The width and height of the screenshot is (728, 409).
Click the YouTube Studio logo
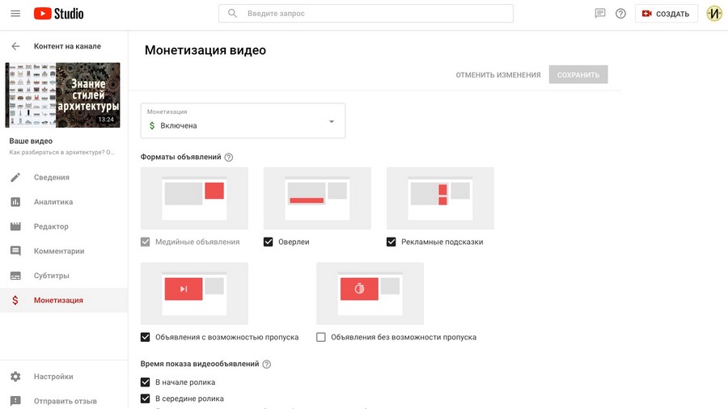click(x=58, y=14)
